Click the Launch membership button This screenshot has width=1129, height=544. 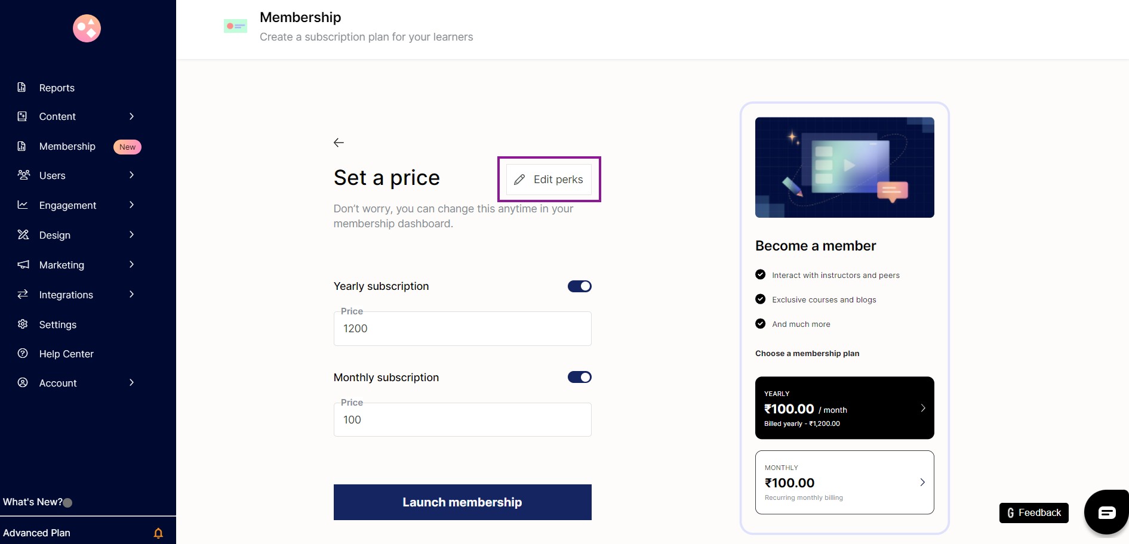[462, 502]
